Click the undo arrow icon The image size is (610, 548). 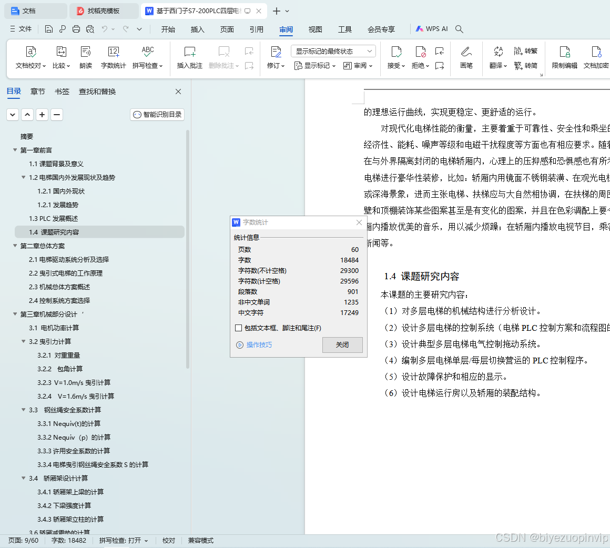(104, 29)
